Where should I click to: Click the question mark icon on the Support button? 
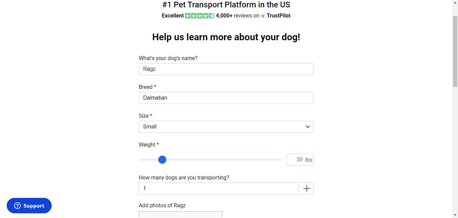[17, 206]
